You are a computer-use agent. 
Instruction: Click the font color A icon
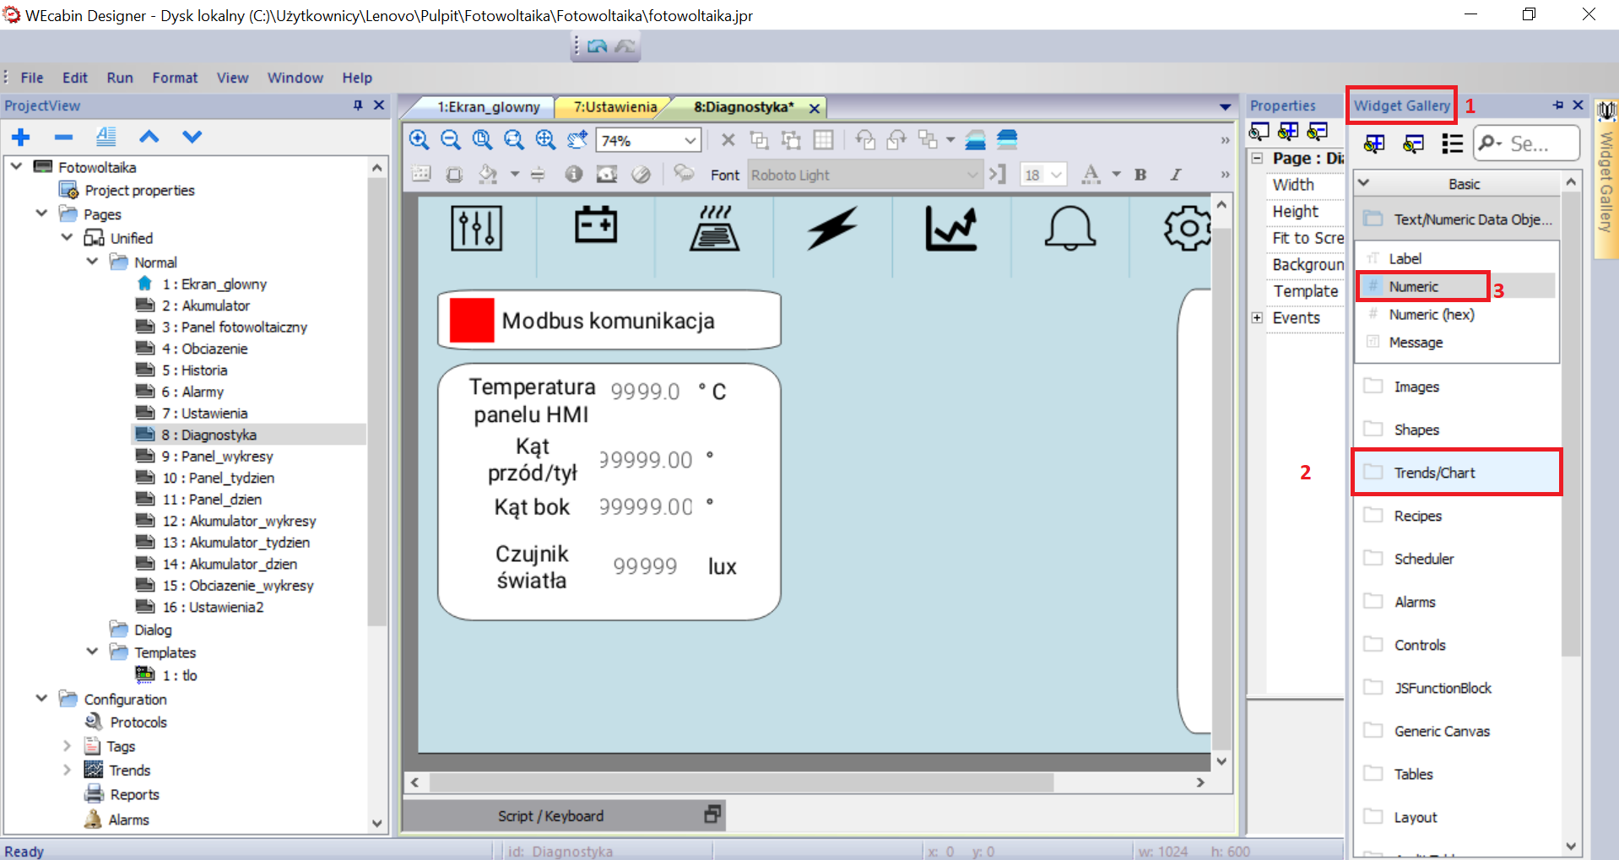(x=1091, y=174)
